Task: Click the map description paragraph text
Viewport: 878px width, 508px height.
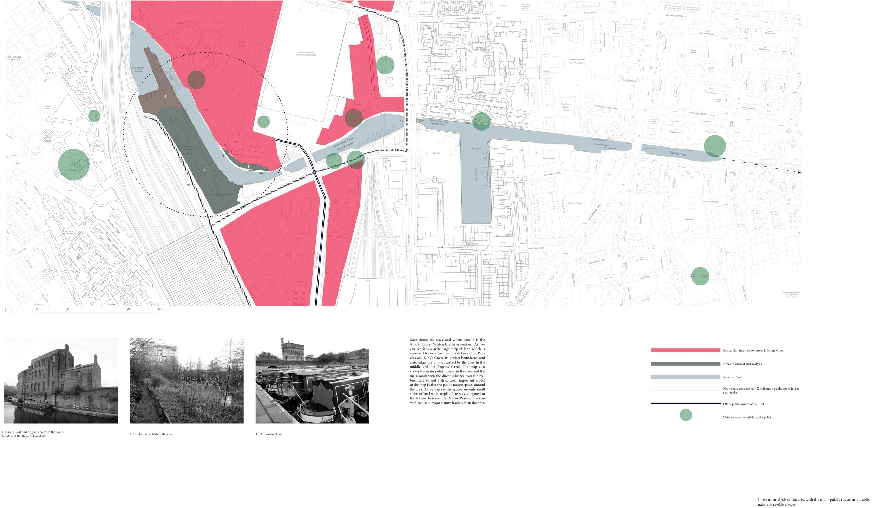Action: pyautogui.click(x=447, y=371)
